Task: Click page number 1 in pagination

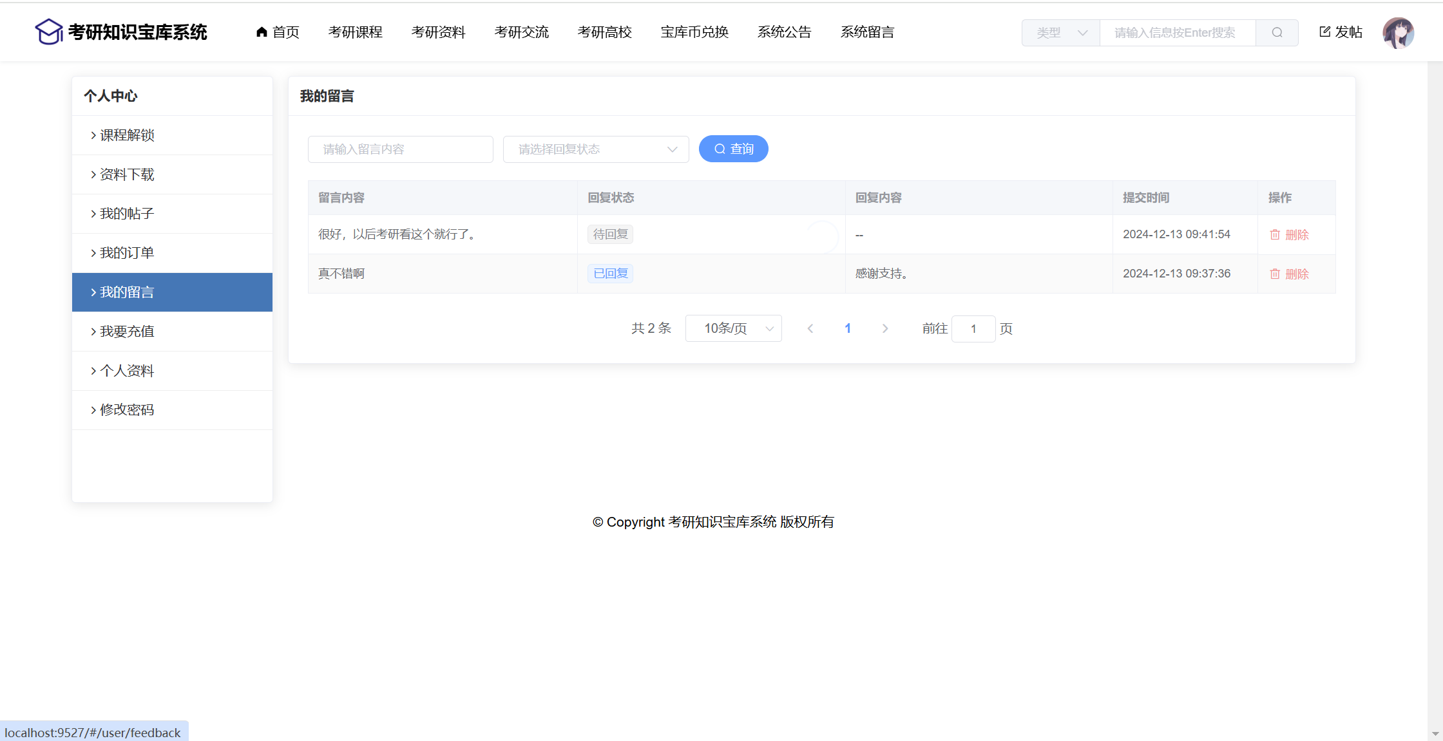Action: tap(848, 329)
